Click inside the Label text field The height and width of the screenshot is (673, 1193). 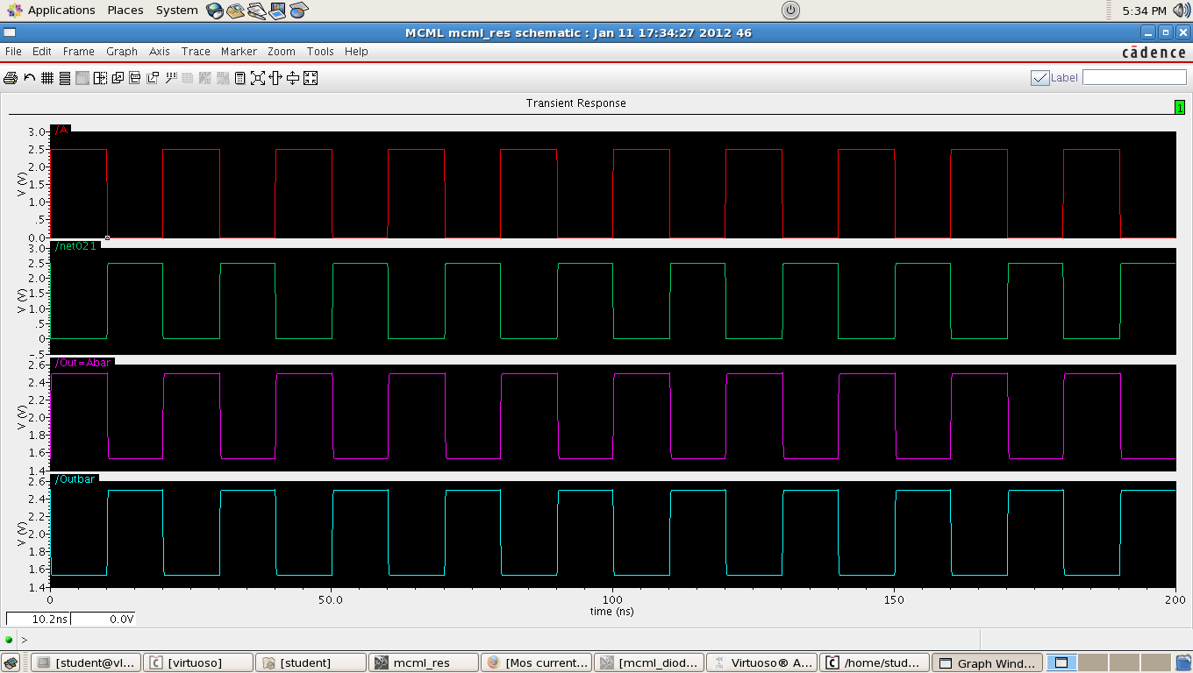point(1133,78)
